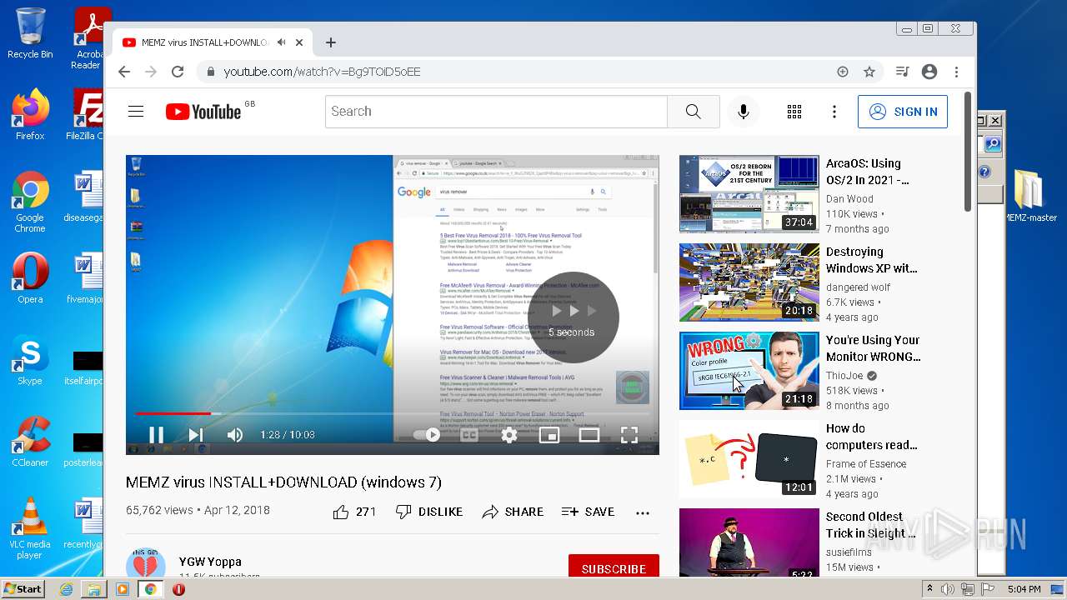Open VLC media player shortcut
Viewport: 1067px width, 600px height.
[x=30, y=528]
